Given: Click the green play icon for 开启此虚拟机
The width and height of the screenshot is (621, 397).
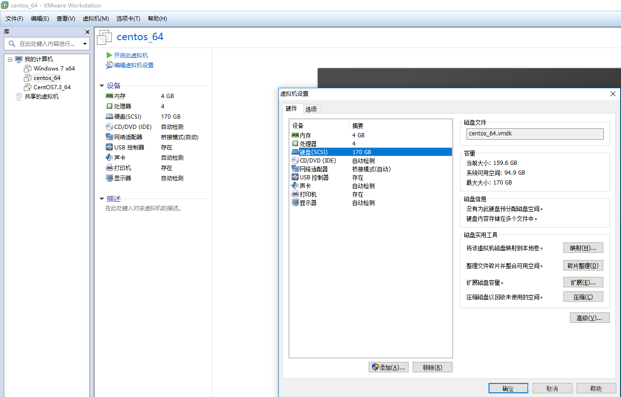Looking at the screenshot, I should click(x=110, y=55).
